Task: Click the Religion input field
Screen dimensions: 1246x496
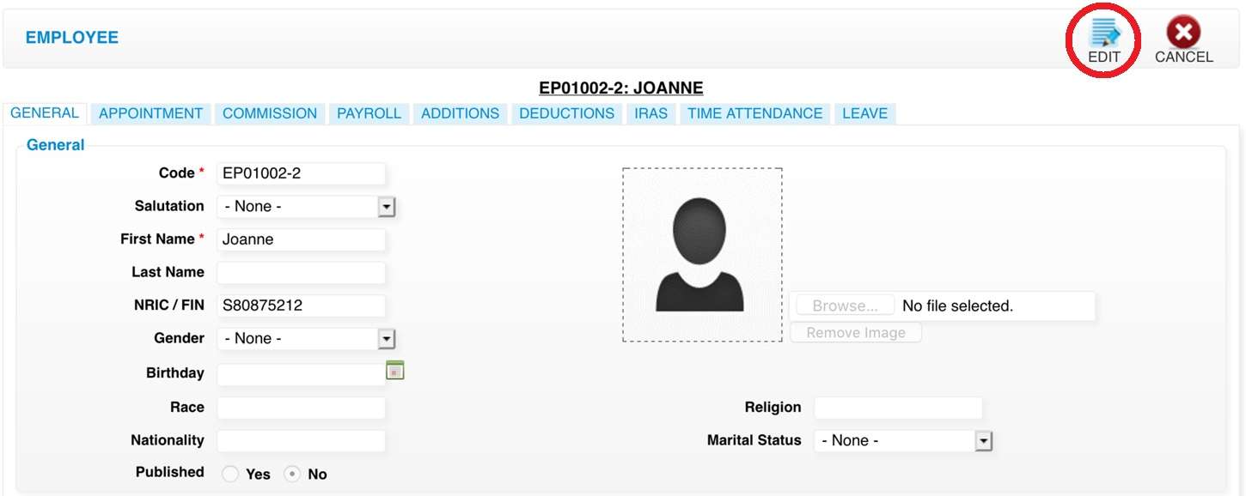Action: coord(898,408)
